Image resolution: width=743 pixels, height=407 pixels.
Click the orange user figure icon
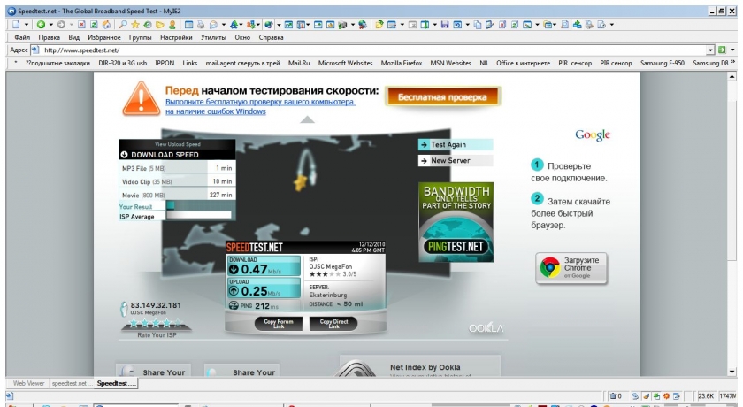click(x=172, y=25)
